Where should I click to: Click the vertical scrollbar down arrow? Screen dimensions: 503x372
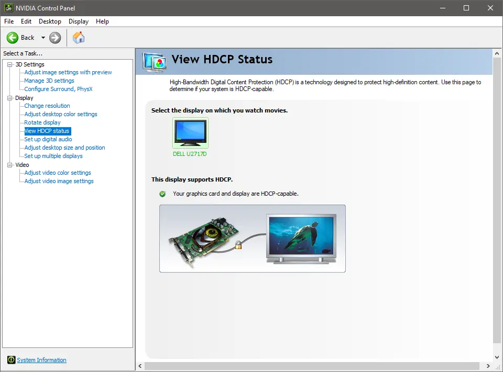point(497,357)
